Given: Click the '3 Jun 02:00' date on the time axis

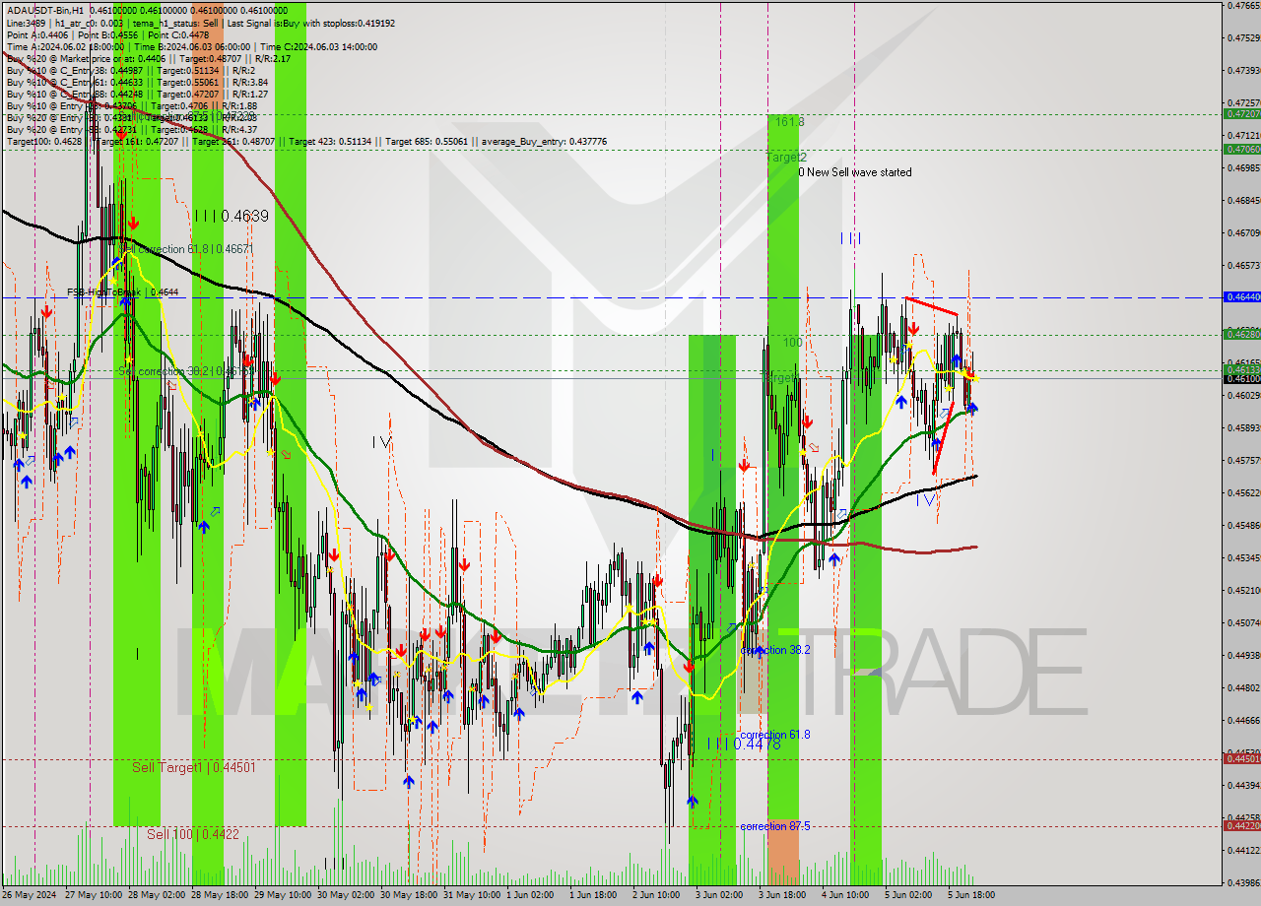Looking at the screenshot, I should click(x=718, y=894).
